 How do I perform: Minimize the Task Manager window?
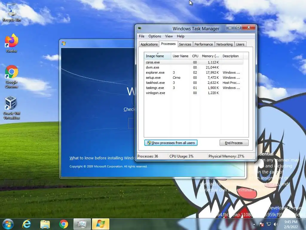coord(230,28)
